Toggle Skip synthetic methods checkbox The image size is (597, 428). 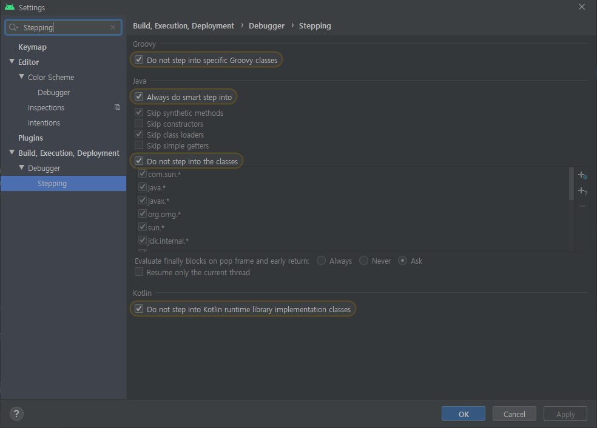pyautogui.click(x=139, y=113)
